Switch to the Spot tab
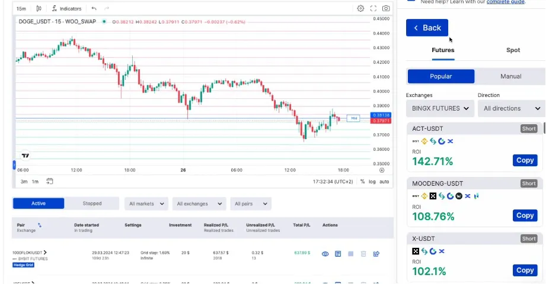The image size is (546, 284). coord(513,50)
